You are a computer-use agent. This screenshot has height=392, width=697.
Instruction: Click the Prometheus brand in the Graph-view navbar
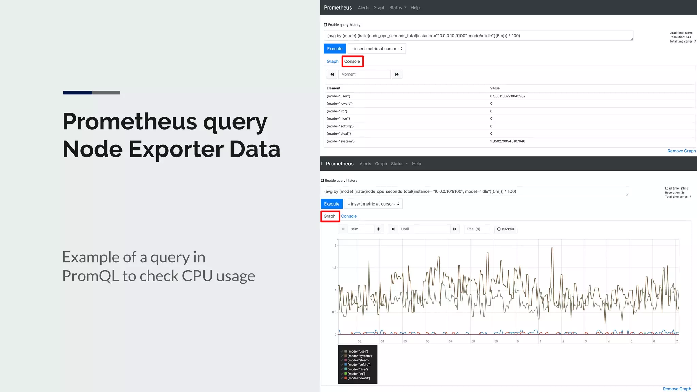(340, 164)
